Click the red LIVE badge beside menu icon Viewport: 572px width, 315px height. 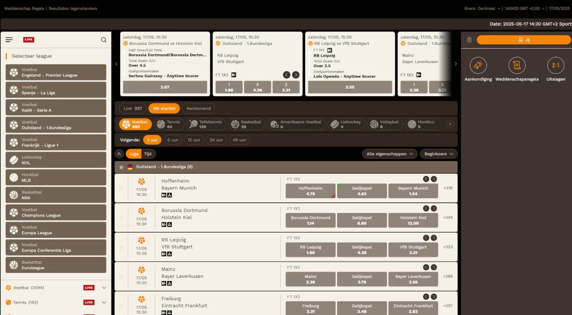pos(29,40)
